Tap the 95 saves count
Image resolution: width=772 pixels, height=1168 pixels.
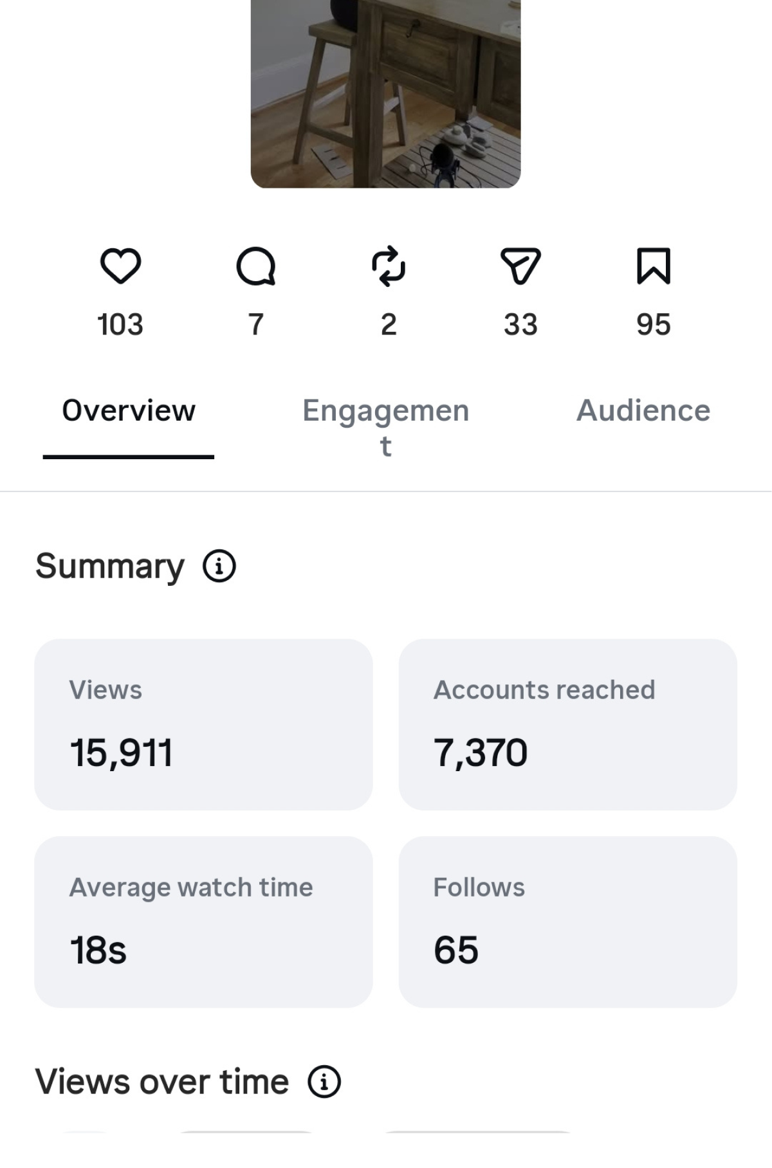tap(654, 324)
